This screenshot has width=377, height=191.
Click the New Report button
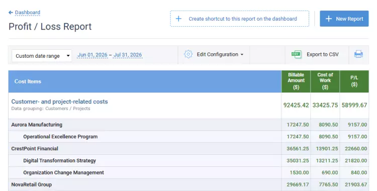point(344,19)
